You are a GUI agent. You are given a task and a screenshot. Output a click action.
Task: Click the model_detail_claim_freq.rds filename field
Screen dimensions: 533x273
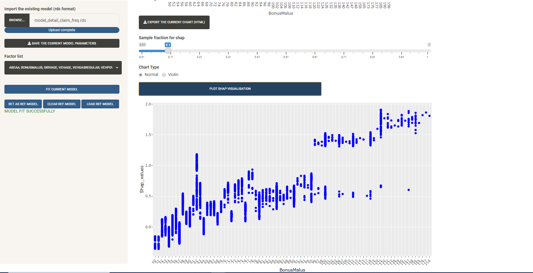pyautogui.click(x=74, y=20)
